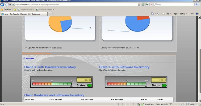The image size is (201, 106).
Task: Click the Software Inventory 100.000 value display
Action: [159, 80]
